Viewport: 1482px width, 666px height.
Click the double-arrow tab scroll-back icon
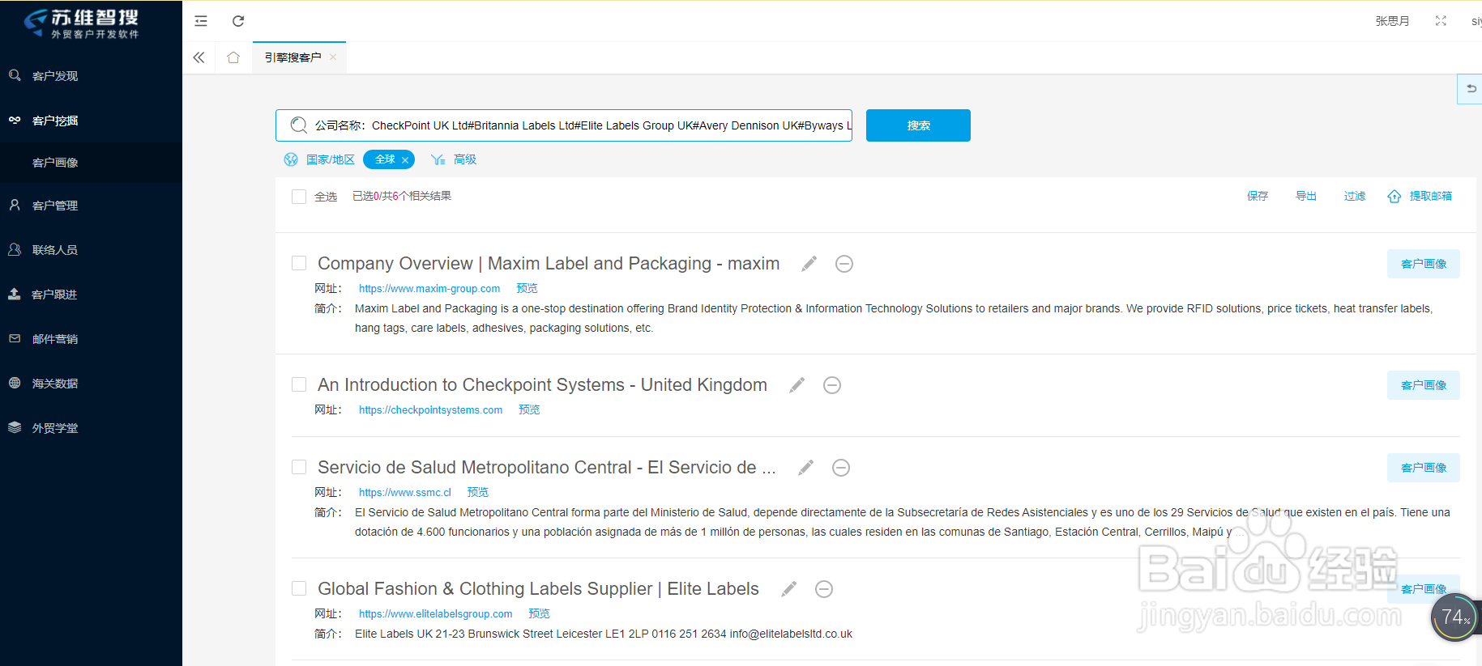(199, 57)
